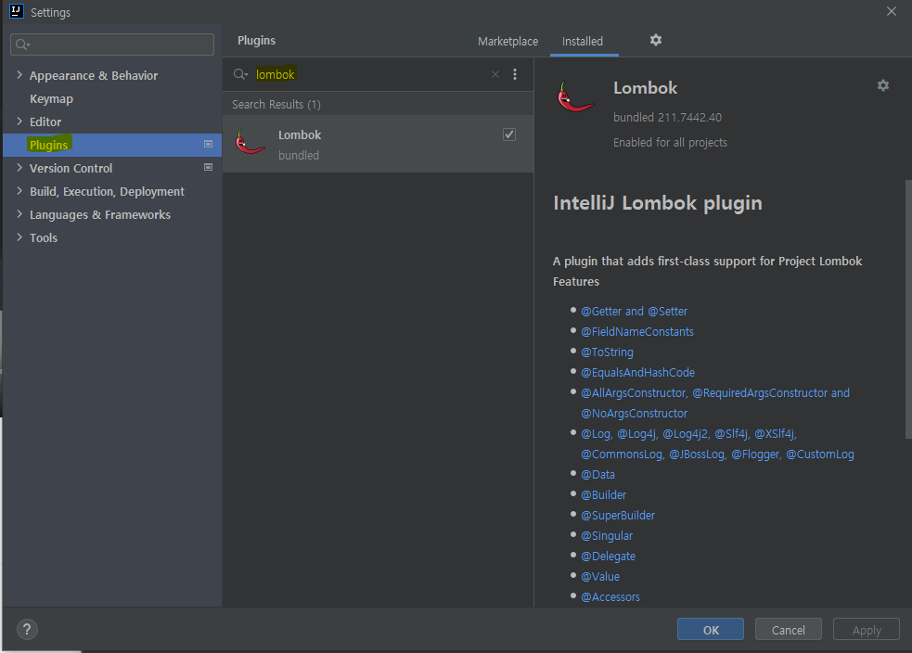
Task: Click the settings search magnifier icon
Action: tap(22, 45)
